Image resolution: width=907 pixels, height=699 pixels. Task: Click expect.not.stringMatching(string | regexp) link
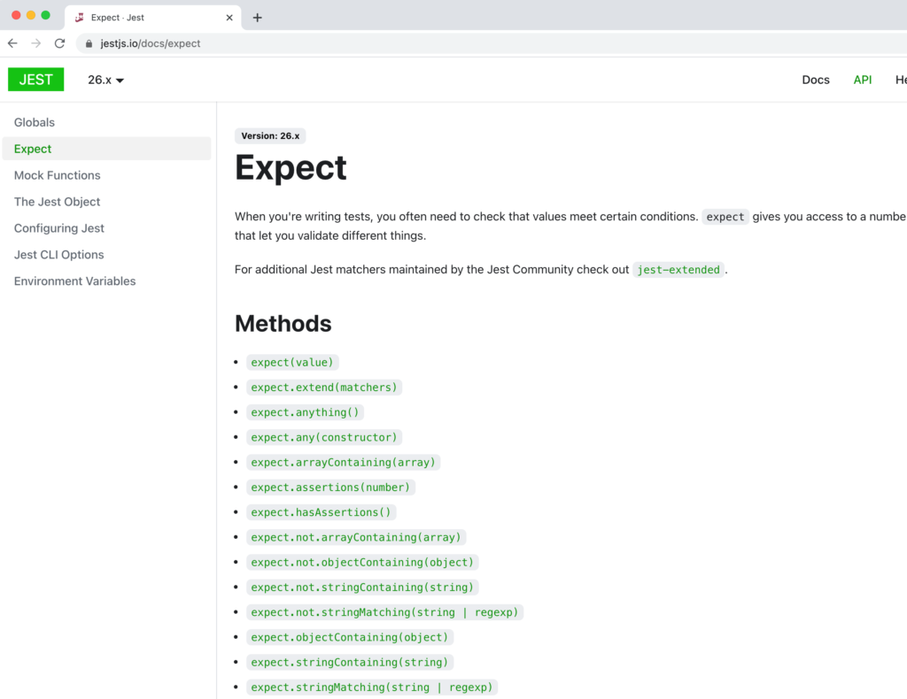pos(384,612)
